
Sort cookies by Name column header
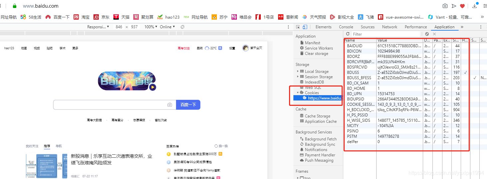point(360,40)
